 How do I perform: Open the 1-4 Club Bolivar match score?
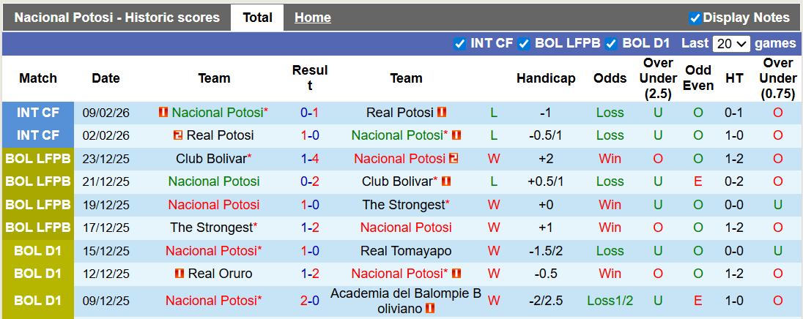pos(309,159)
